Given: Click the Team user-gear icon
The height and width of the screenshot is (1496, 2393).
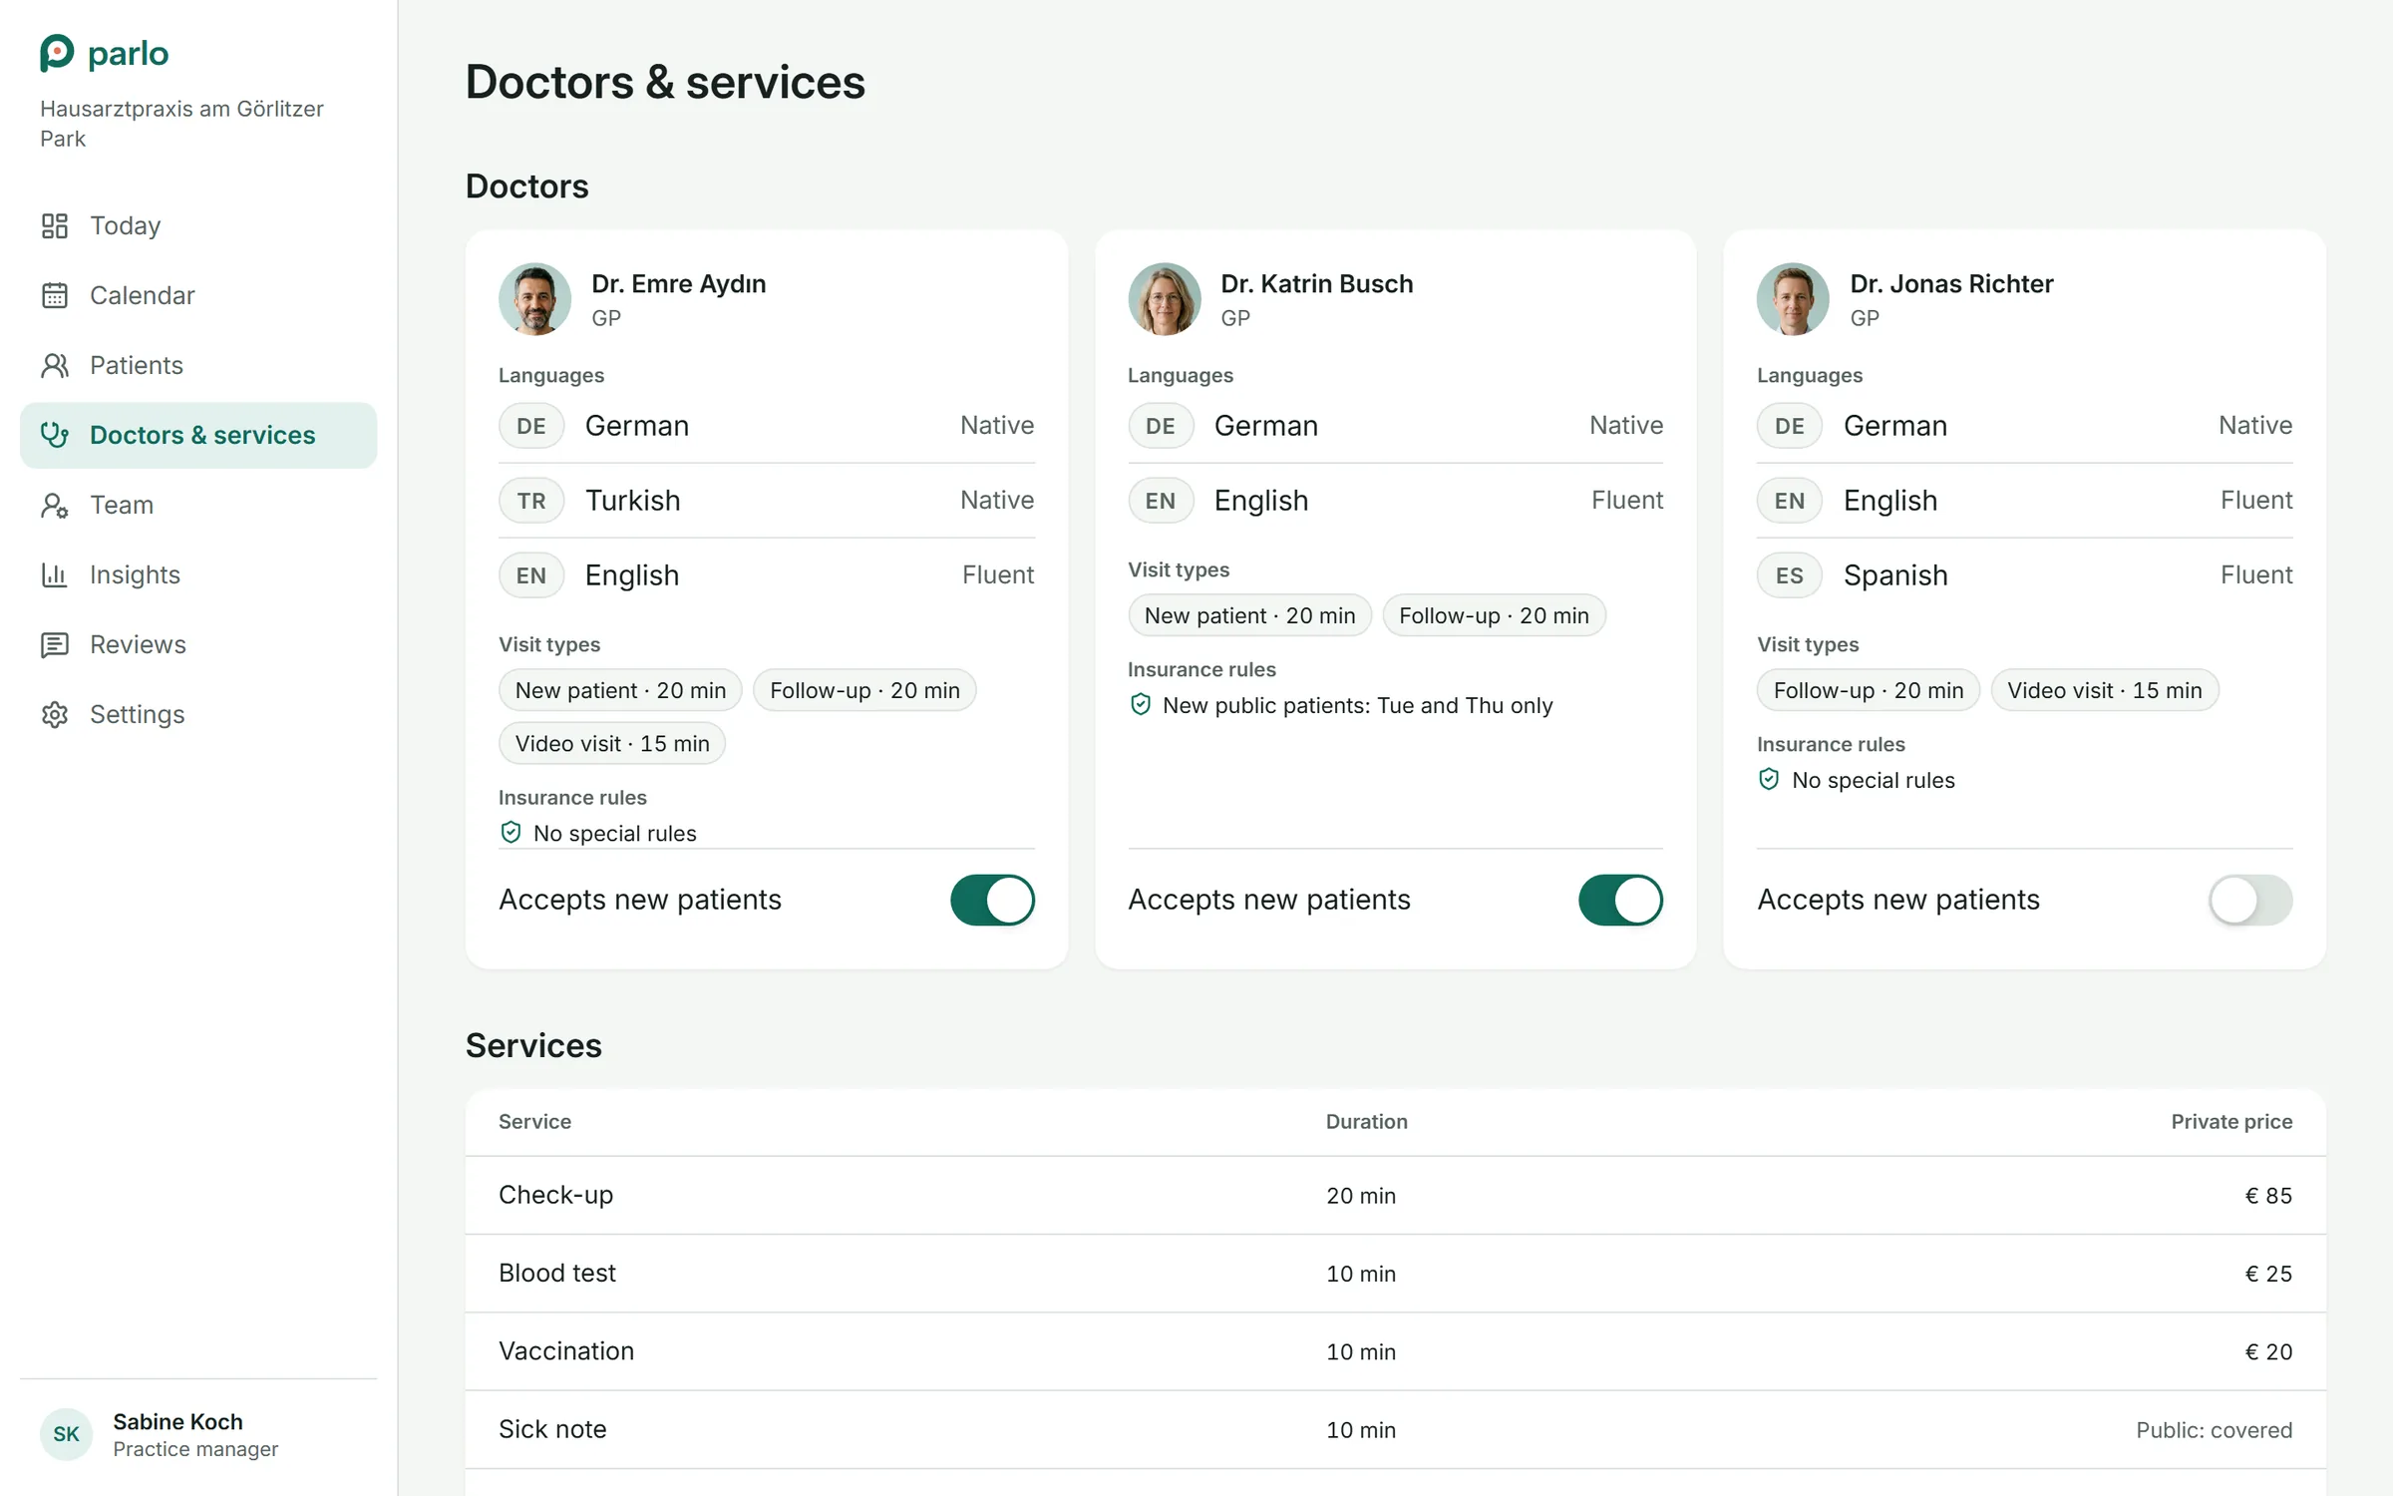Looking at the screenshot, I should [x=55, y=506].
